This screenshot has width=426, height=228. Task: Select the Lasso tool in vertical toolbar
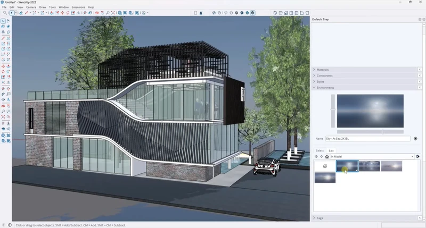[9, 21]
